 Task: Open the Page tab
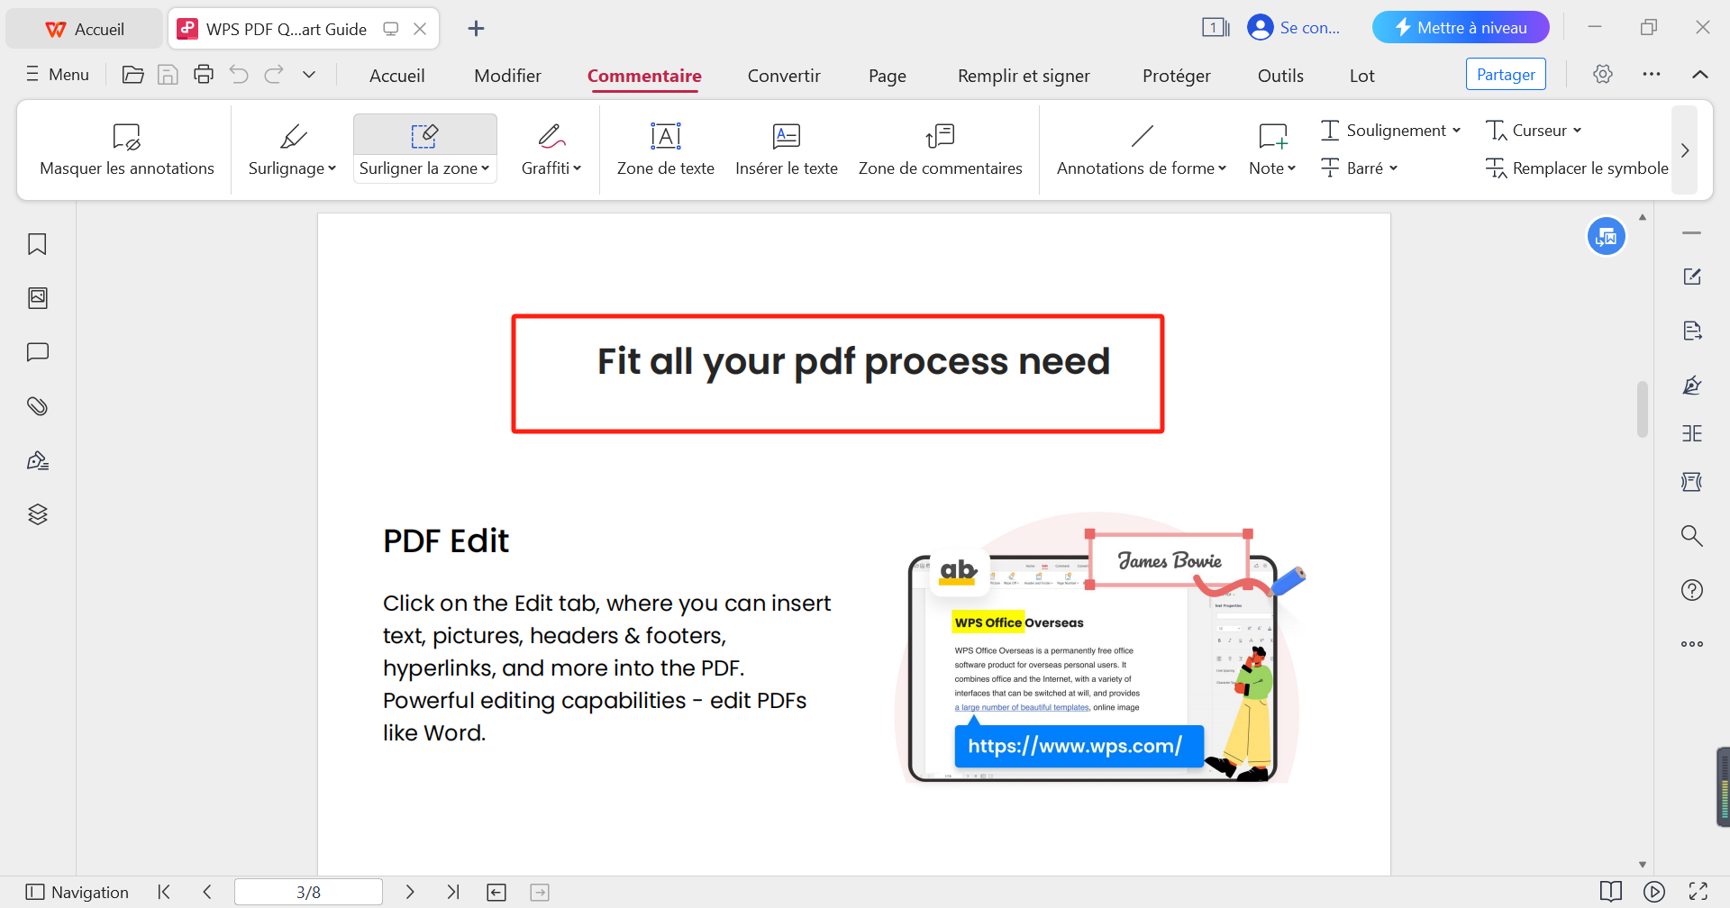pos(888,76)
